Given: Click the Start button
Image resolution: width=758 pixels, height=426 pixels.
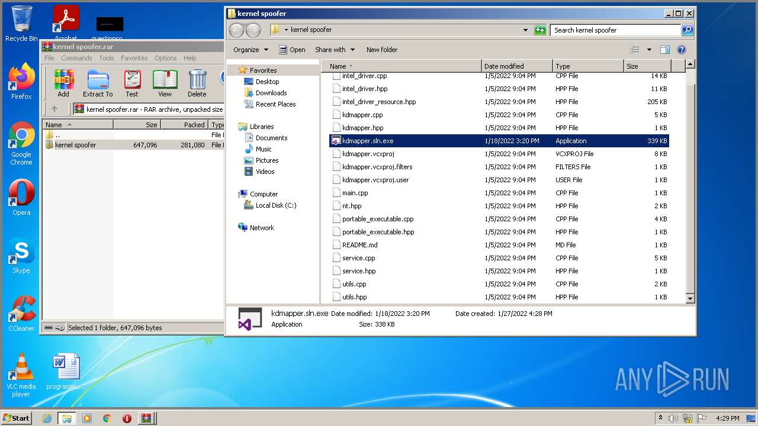Looking at the screenshot, I should (x=17, y=418).
